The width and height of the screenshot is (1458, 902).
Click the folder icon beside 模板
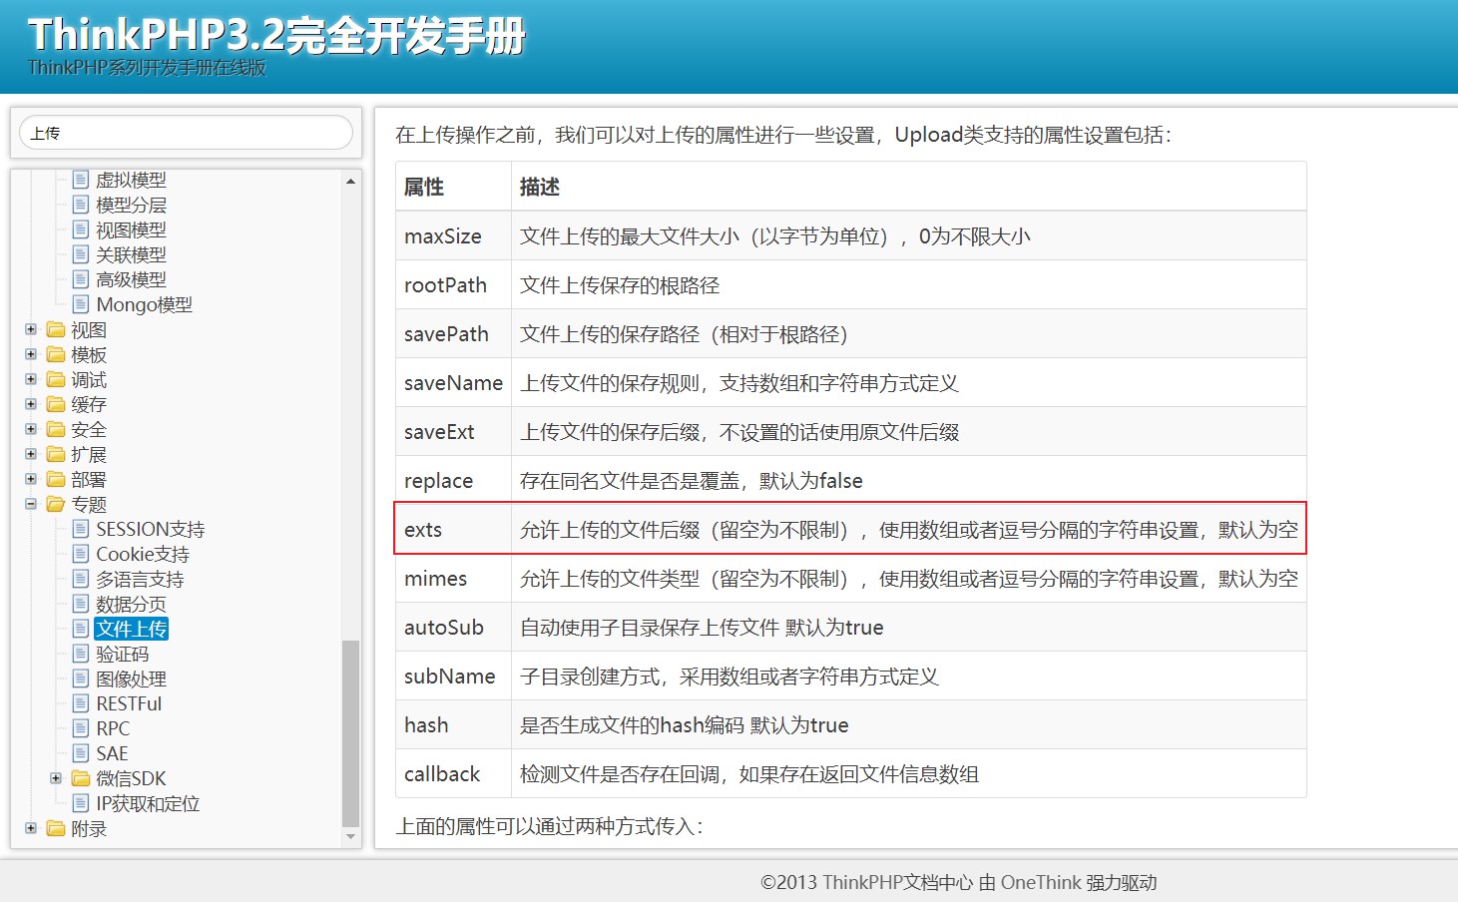pos(56,354)
